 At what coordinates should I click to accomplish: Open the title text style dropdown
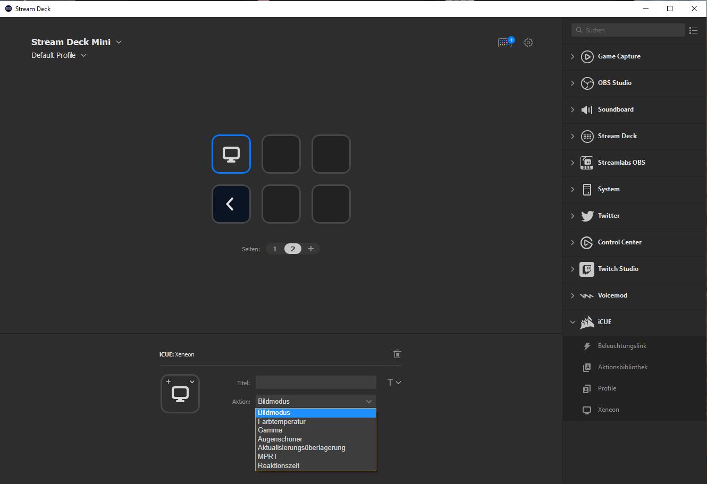pyautogui.click(x=393, y=382)
